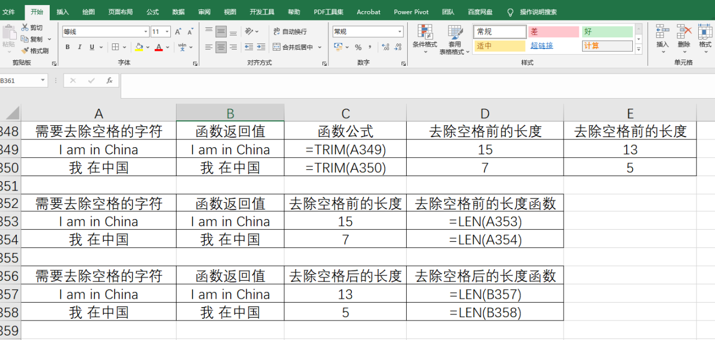Apply cell borders icon
Image resolution: width=715 pixels, height=340 pixels.
[x=115, y=47]
